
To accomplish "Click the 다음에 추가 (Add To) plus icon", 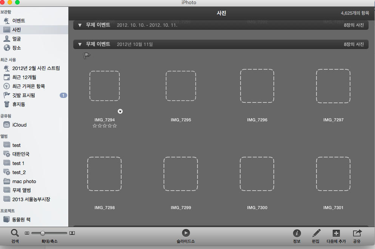I will pos(336,233).
